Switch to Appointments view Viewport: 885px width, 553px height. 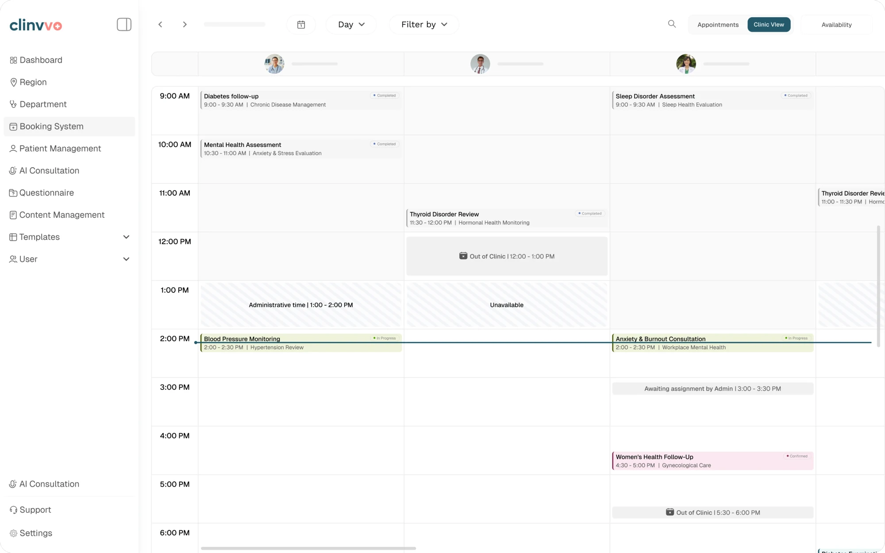[x=718, y=25]
